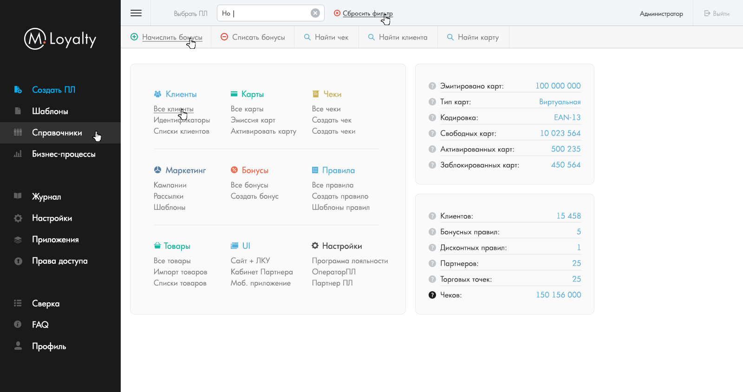Select Справочники in the sidebar
The image size is (743, 392).
[x=57, y=133]
